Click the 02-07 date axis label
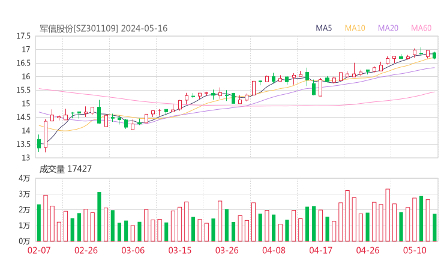Viewport: 444px width, 264px height. (39, 250)
